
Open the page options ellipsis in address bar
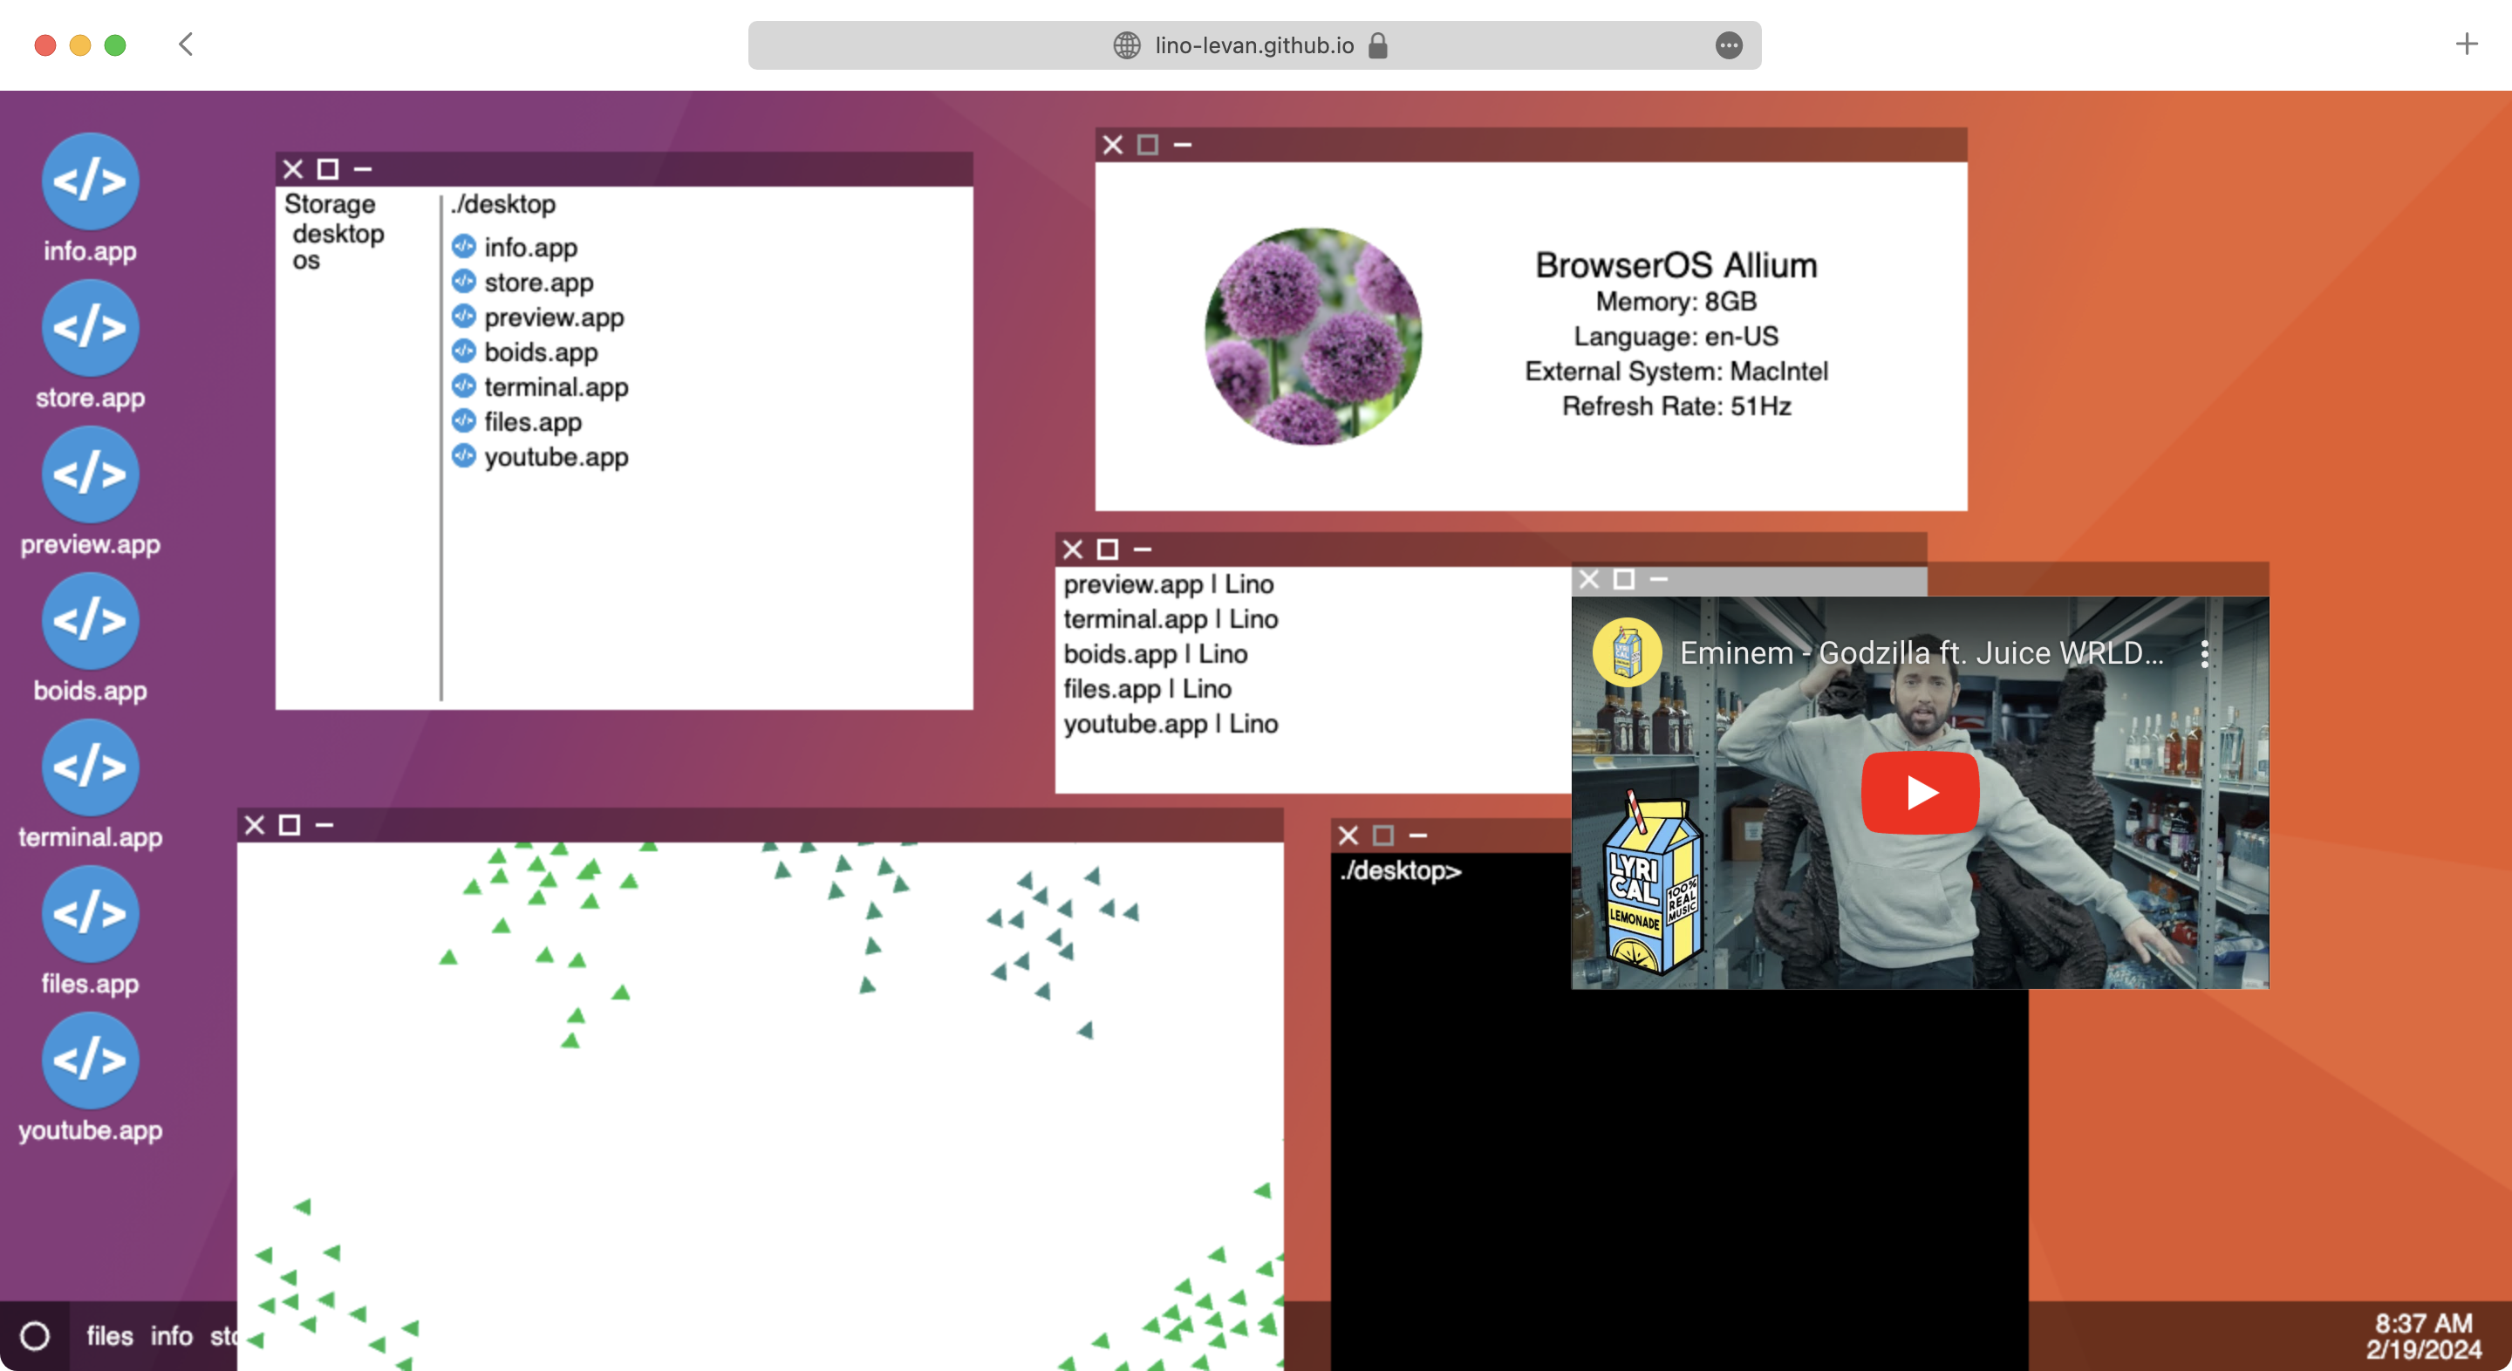click(x=1728, y=44)
